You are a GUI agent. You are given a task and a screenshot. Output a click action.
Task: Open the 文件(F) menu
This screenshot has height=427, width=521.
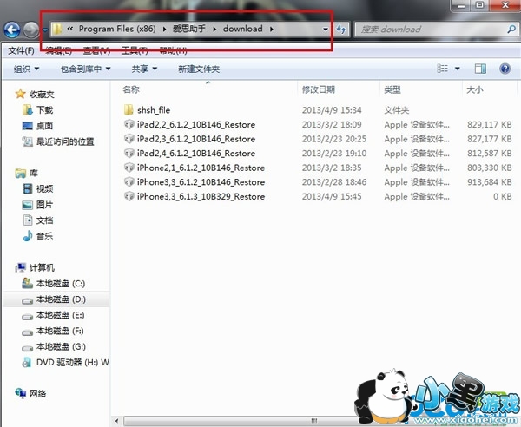point(21,50)
